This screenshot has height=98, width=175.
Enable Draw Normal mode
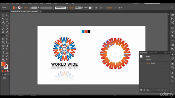pyautogui.click(x=2, y=74)
